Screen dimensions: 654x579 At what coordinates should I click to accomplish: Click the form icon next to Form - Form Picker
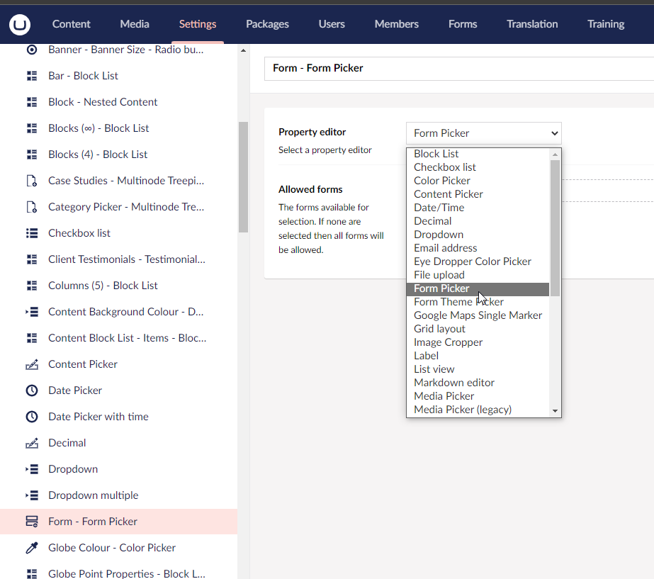[x=31, y=521]
